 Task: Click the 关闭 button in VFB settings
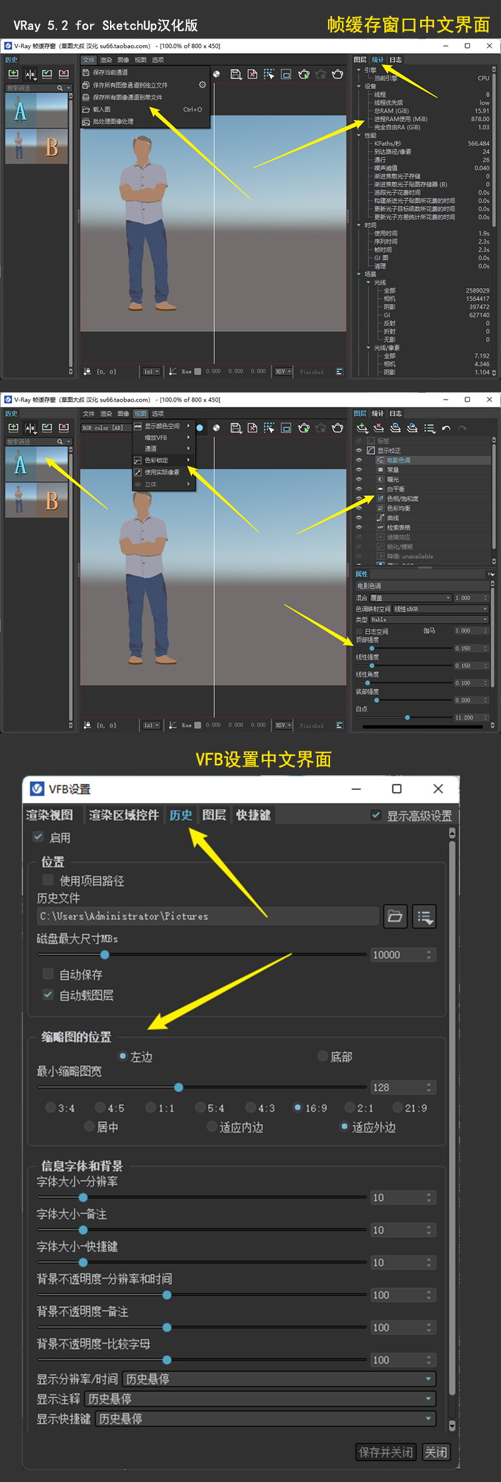(436, 1452)
